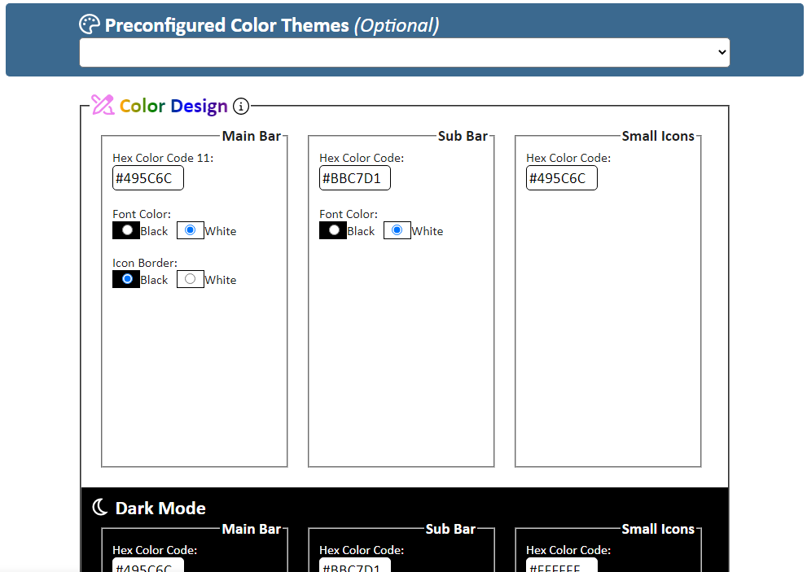Show the Color Design info tooltip icon
Image resolution: width=807 pixels, height=572 pixels.
click(x=241, y=107)
